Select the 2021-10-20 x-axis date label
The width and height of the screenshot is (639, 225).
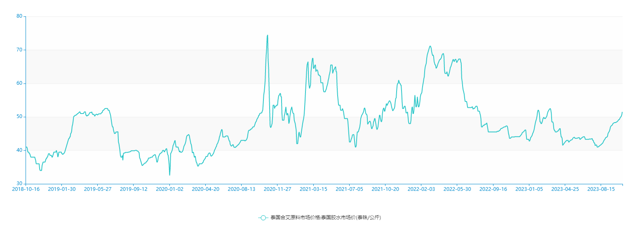(x=385, y=189)
